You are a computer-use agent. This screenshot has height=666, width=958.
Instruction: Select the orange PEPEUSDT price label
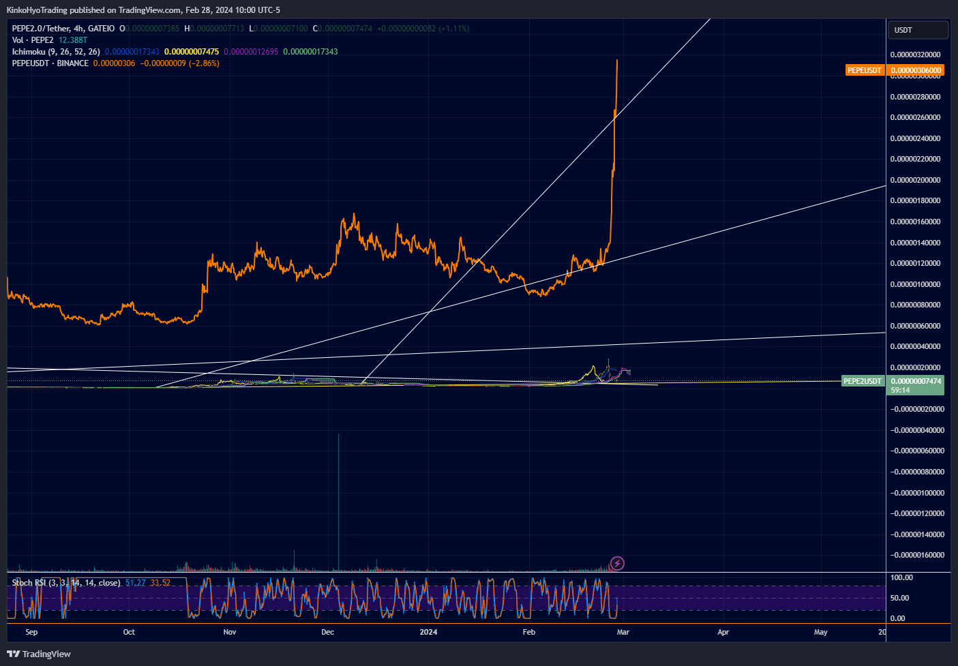865,70
